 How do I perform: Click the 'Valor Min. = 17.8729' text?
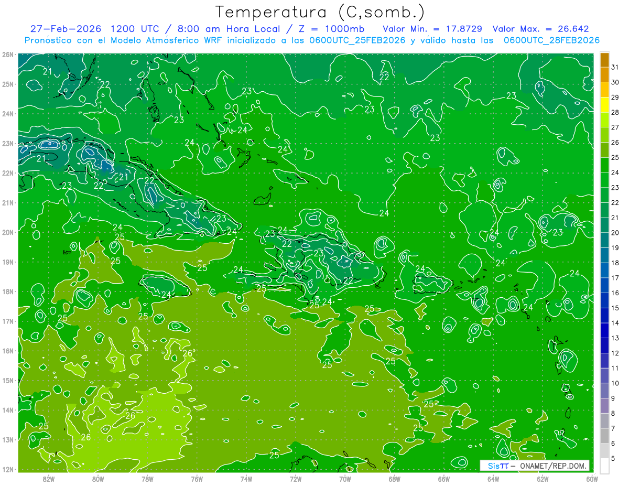(432, 29)
